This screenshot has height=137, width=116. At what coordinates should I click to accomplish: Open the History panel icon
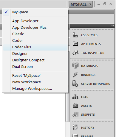pyautogui.click(x=75, y=127)
